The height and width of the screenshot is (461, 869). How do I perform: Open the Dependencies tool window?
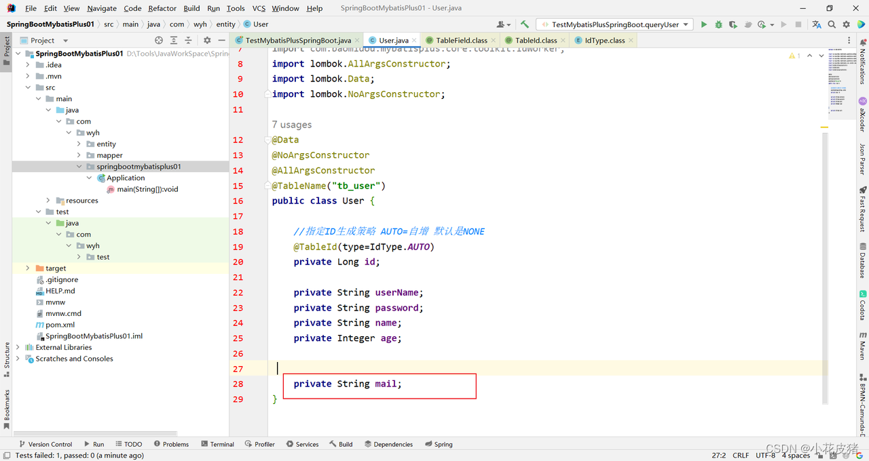pyautogui.click(x=388, y=444)
